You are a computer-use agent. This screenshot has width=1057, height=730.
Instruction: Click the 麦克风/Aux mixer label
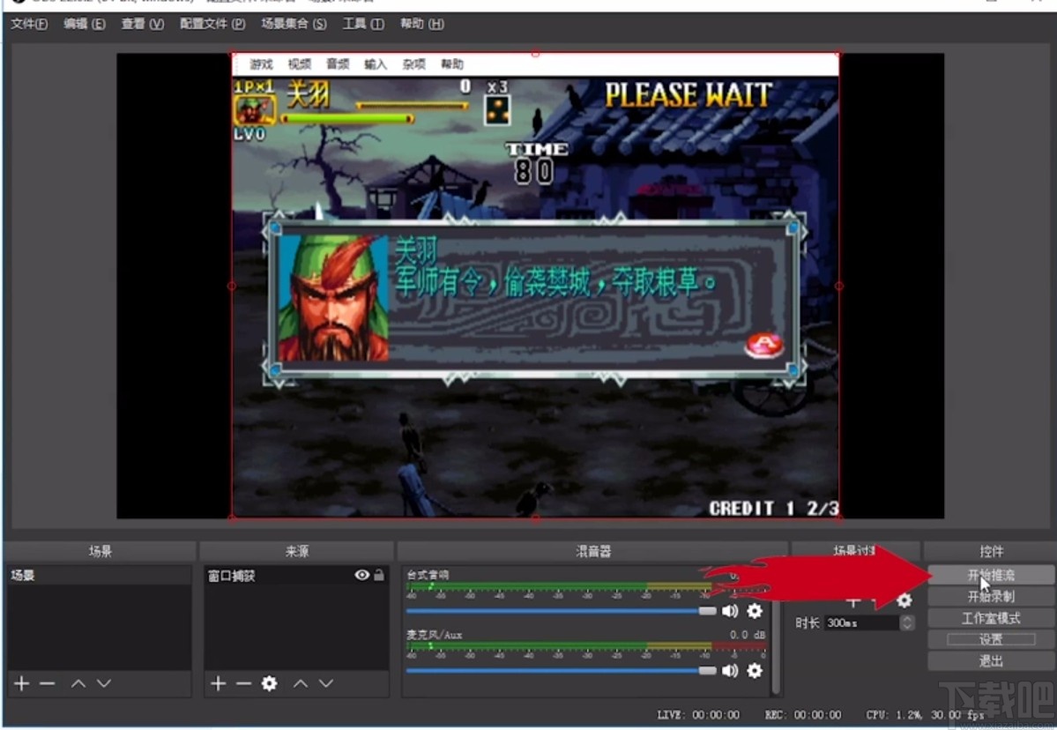[434, 634]
